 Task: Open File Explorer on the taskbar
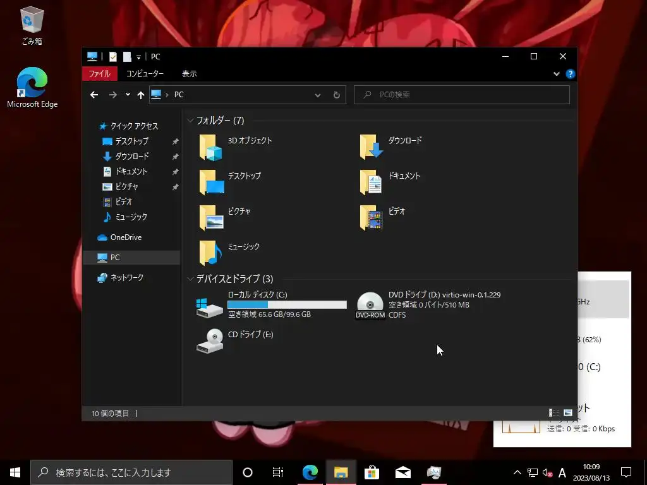[341, 472]
